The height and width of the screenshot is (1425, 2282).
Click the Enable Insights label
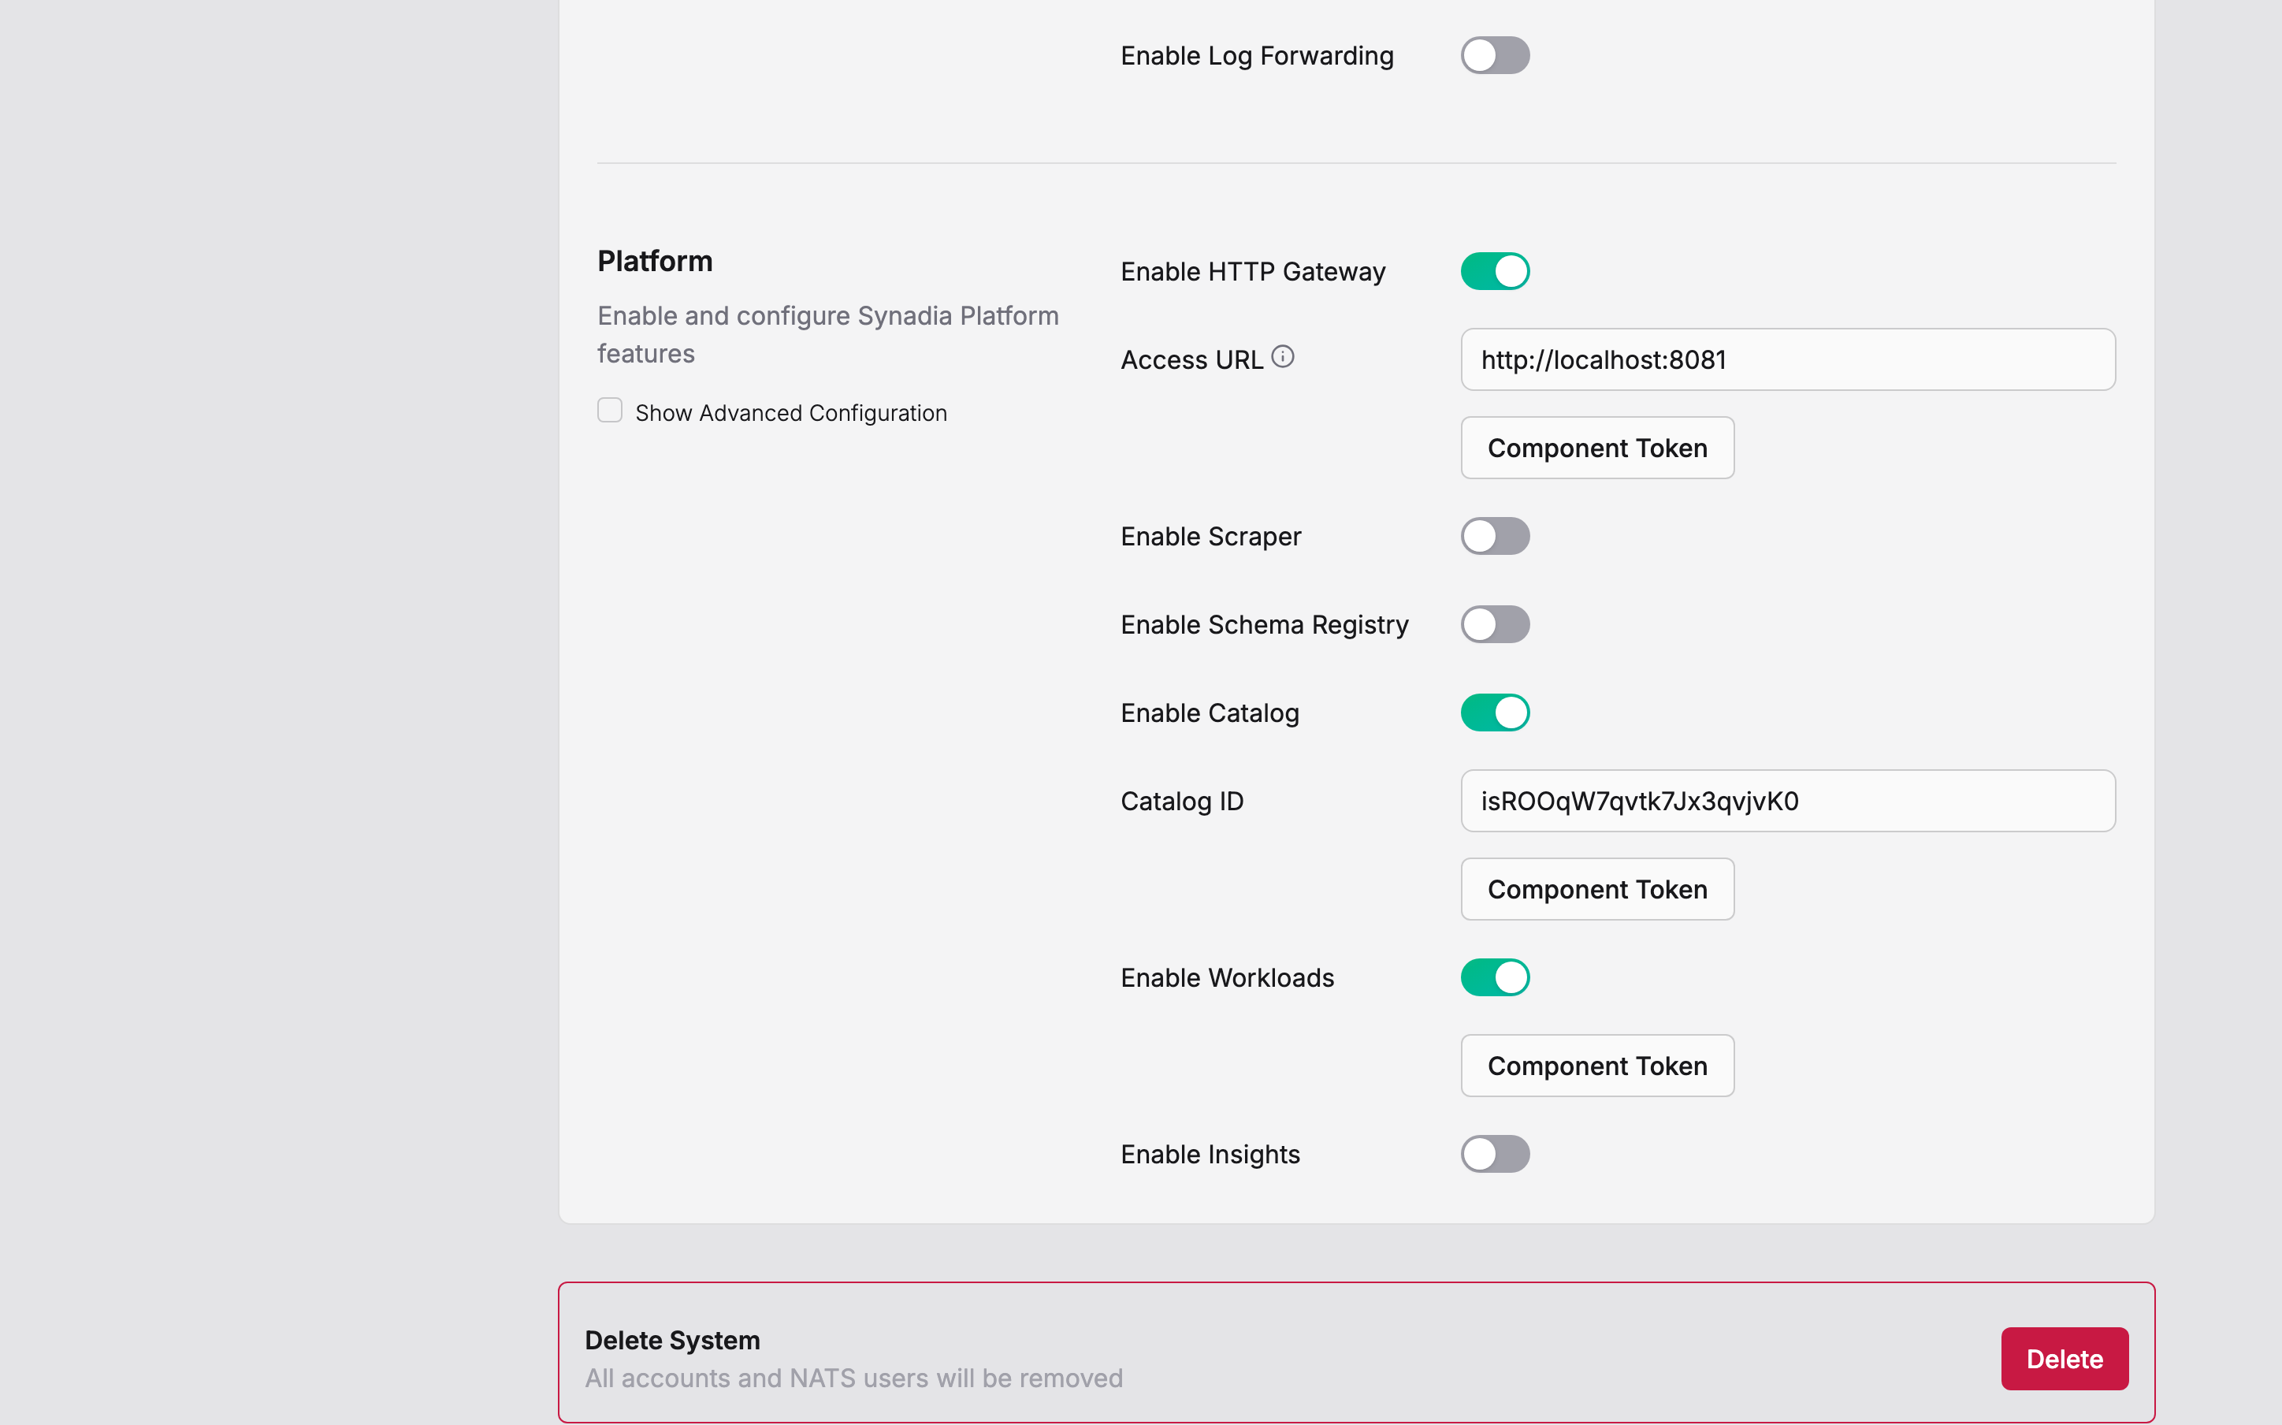[1210, 1155]
